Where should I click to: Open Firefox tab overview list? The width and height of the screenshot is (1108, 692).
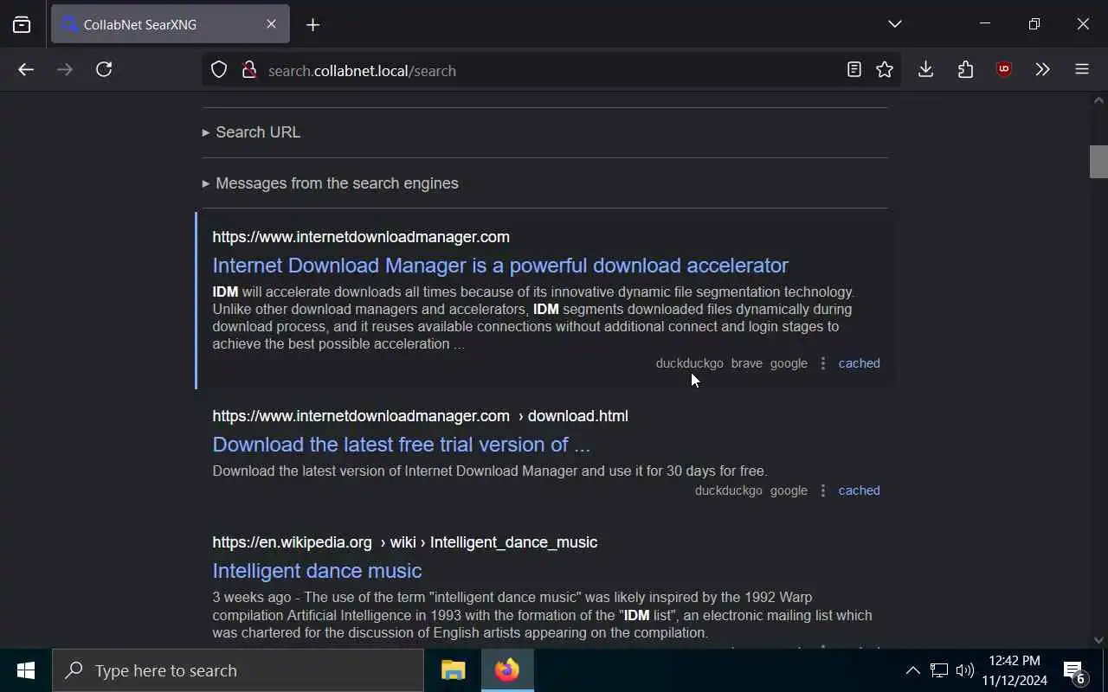22,24
